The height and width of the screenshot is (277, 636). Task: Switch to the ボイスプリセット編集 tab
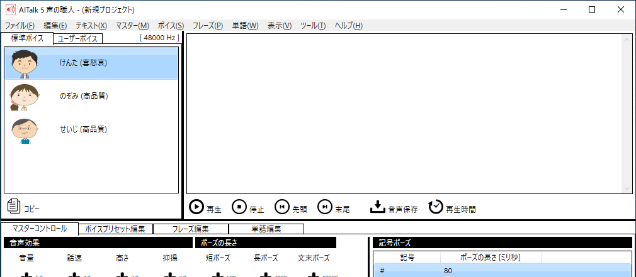click(115, 229)
